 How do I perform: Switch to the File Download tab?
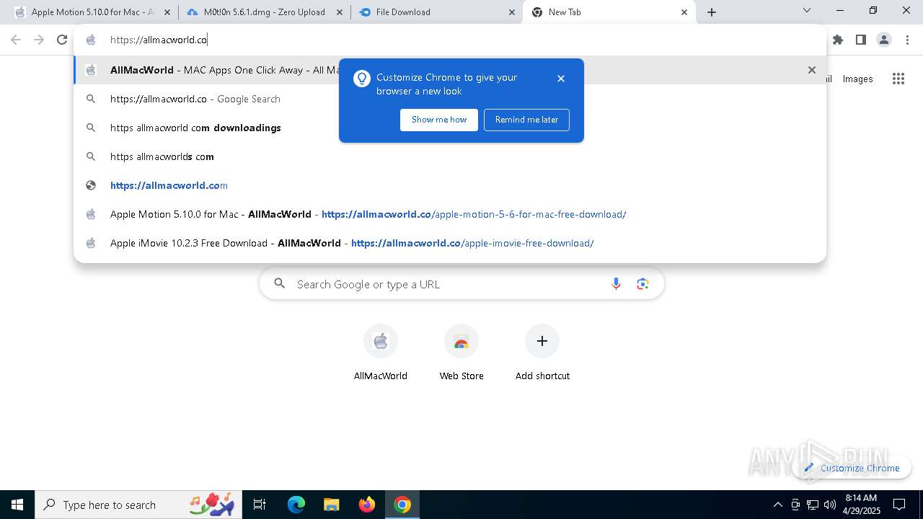pos(437,12)
